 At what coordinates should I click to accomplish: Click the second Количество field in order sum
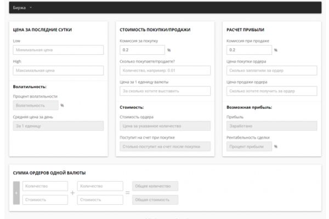coord(100,186)
